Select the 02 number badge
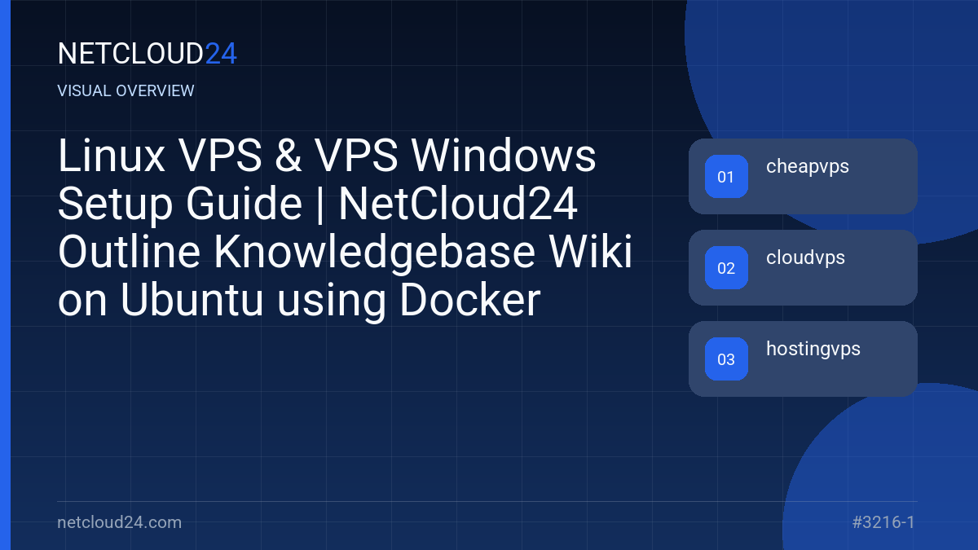The image size is (978, 550). pyautogui.click(x=726, y=267)
